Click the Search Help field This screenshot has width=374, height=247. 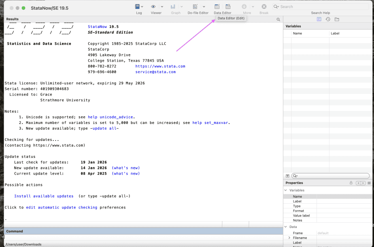point(320,6)
